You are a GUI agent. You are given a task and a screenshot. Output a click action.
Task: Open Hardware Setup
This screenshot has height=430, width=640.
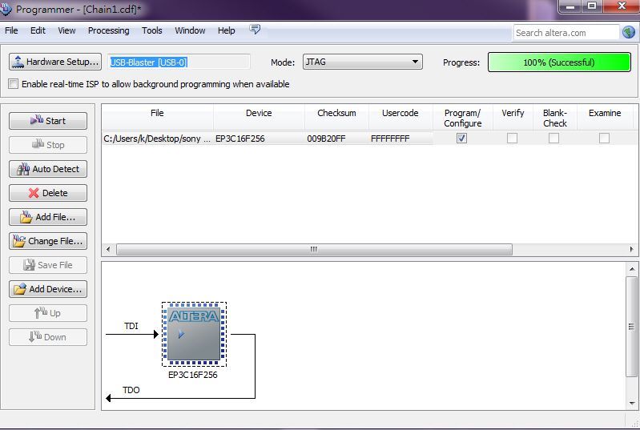click(x=55, y=62)
